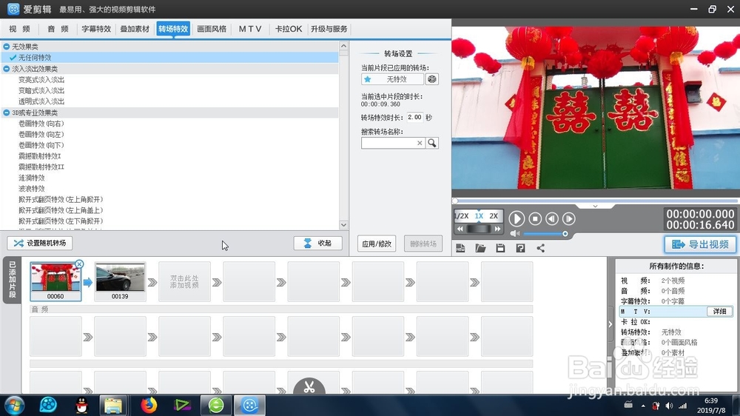Step to previous frame

pyautogui.click(x=552, y=218)
